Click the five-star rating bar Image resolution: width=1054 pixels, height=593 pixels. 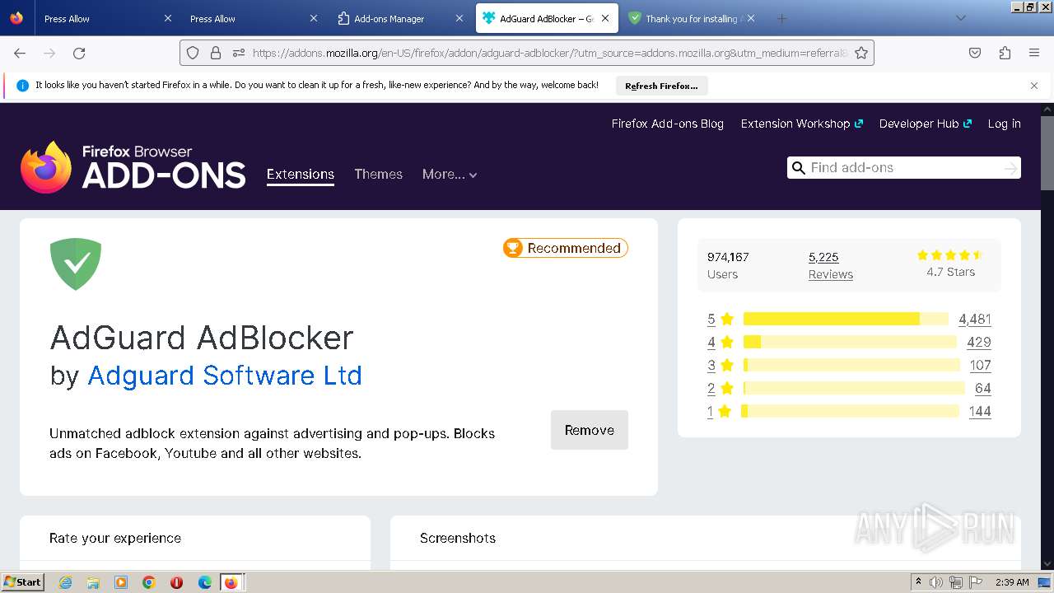coord(846,319)
